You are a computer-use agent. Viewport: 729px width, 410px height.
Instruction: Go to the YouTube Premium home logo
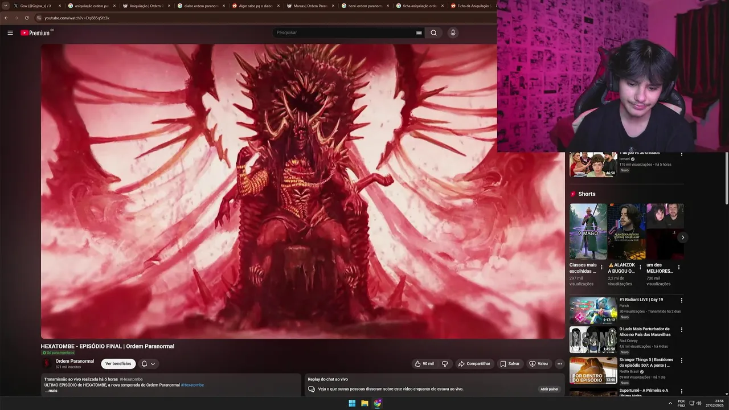coord(35,32)
